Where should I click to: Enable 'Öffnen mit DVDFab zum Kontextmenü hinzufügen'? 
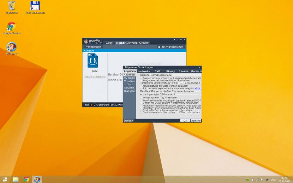(141, 103)
